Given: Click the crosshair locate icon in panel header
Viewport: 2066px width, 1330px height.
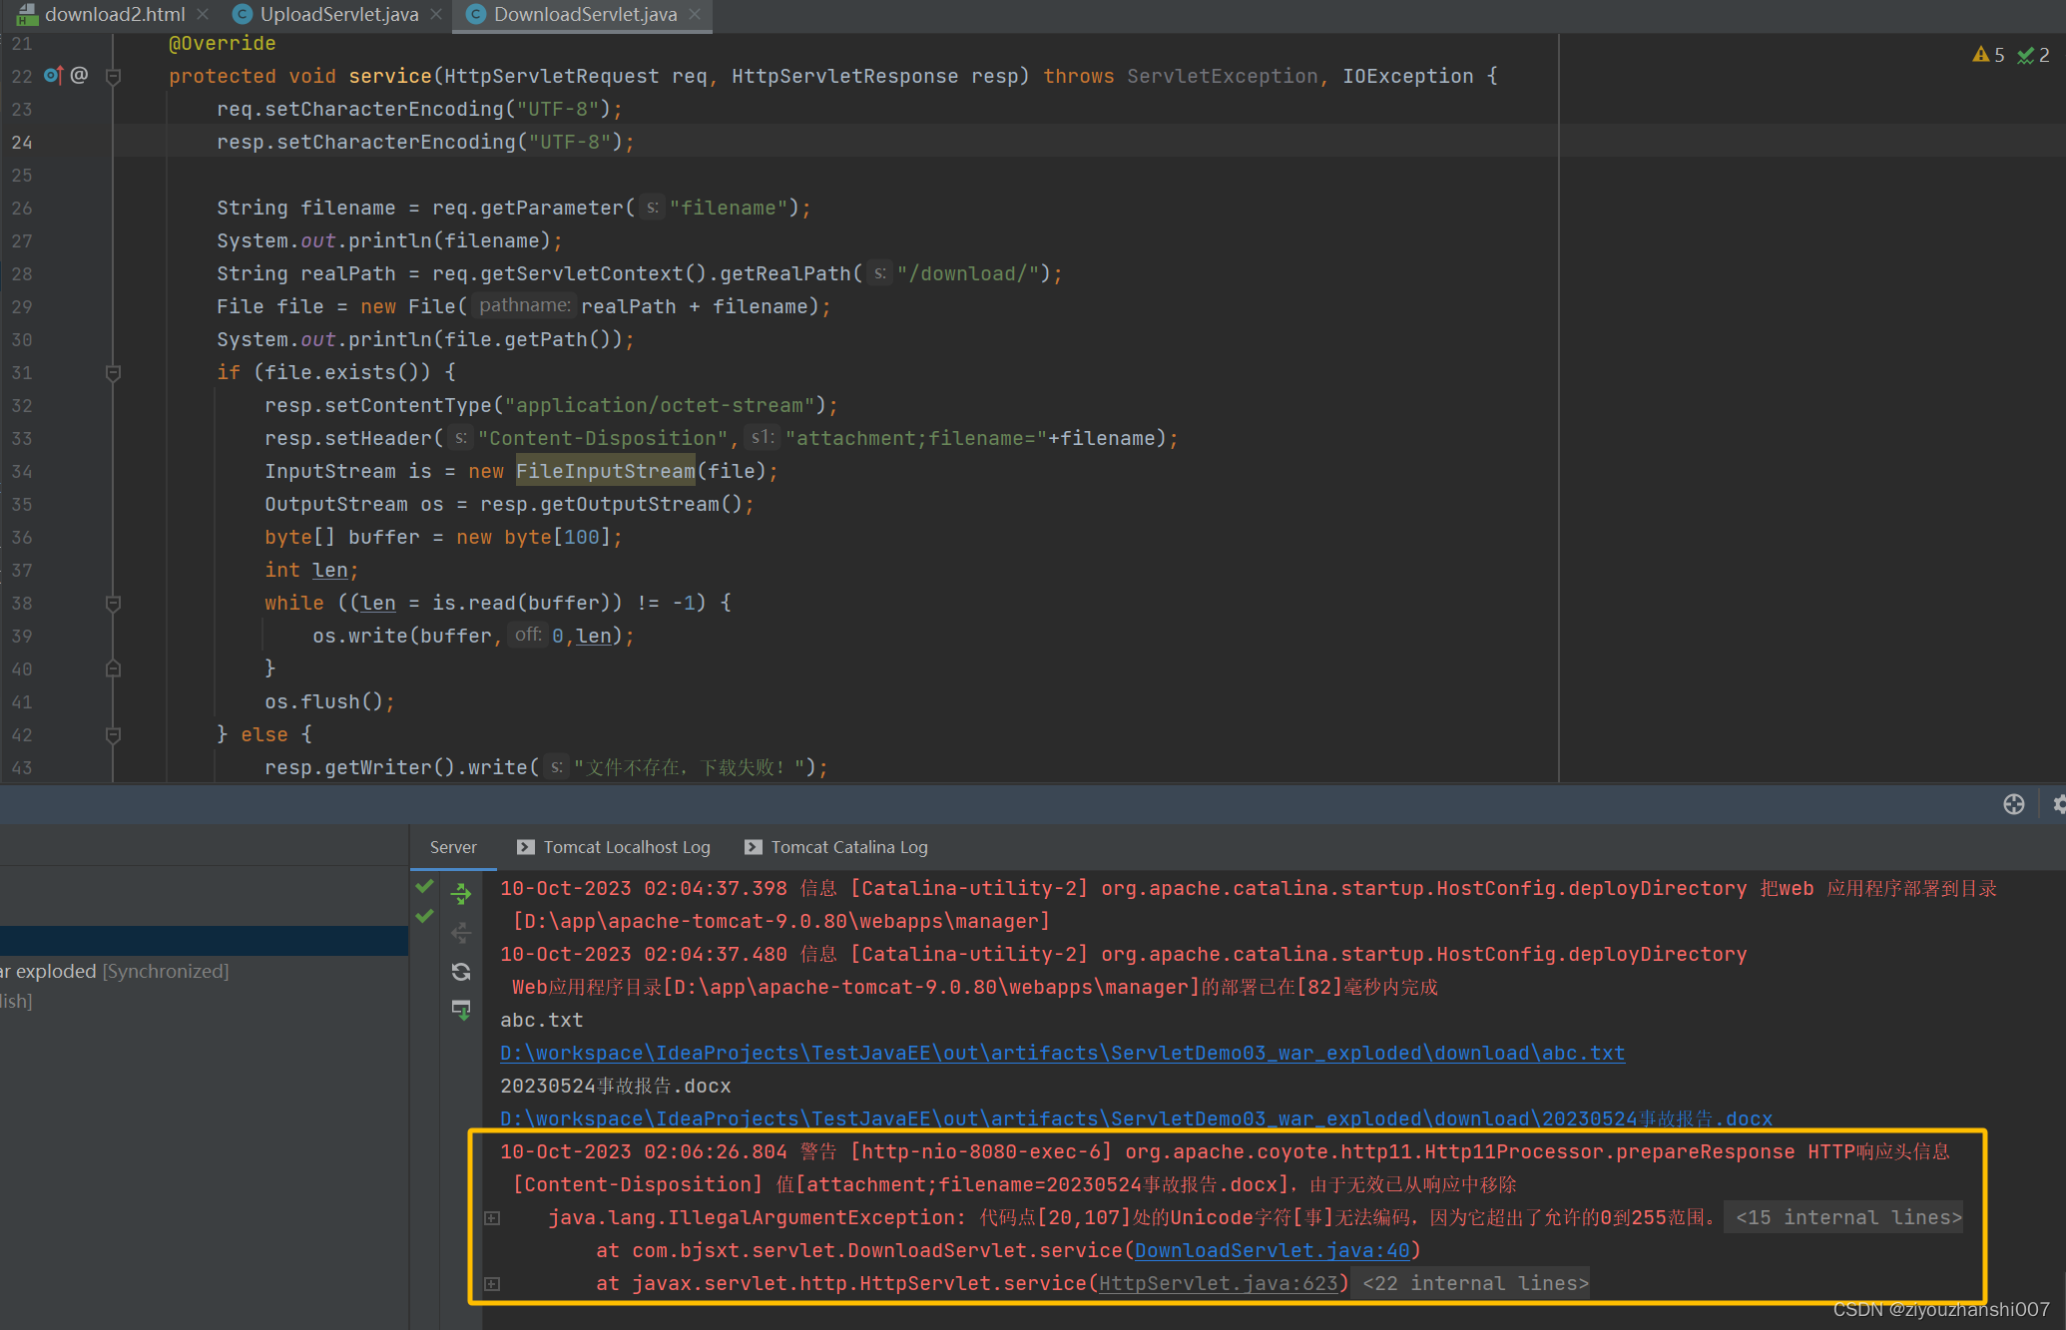Looking at the screenshot, I should tap(2013, 804).
